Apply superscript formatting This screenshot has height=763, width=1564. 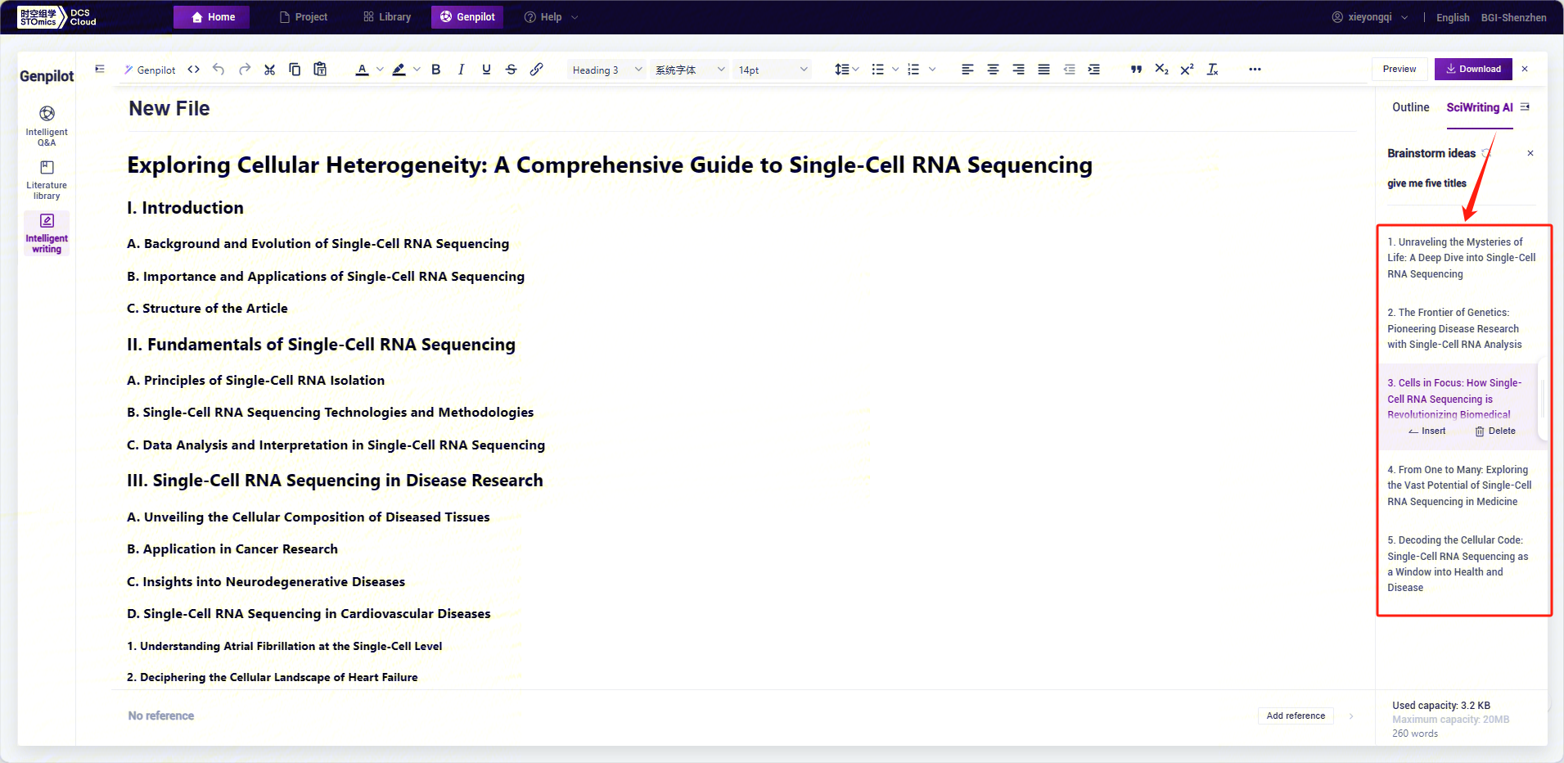click(x=1187, y=70)
